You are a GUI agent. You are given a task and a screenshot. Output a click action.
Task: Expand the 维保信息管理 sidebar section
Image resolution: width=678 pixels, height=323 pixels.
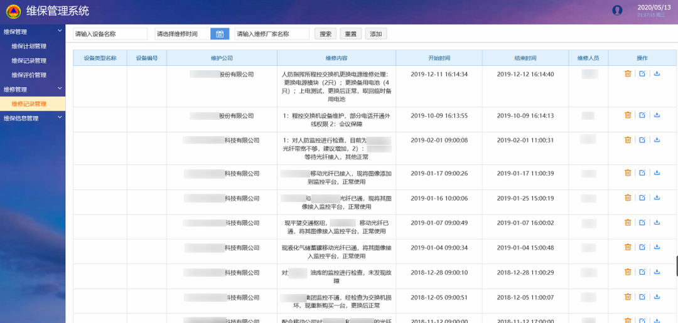tap(60, 118)
